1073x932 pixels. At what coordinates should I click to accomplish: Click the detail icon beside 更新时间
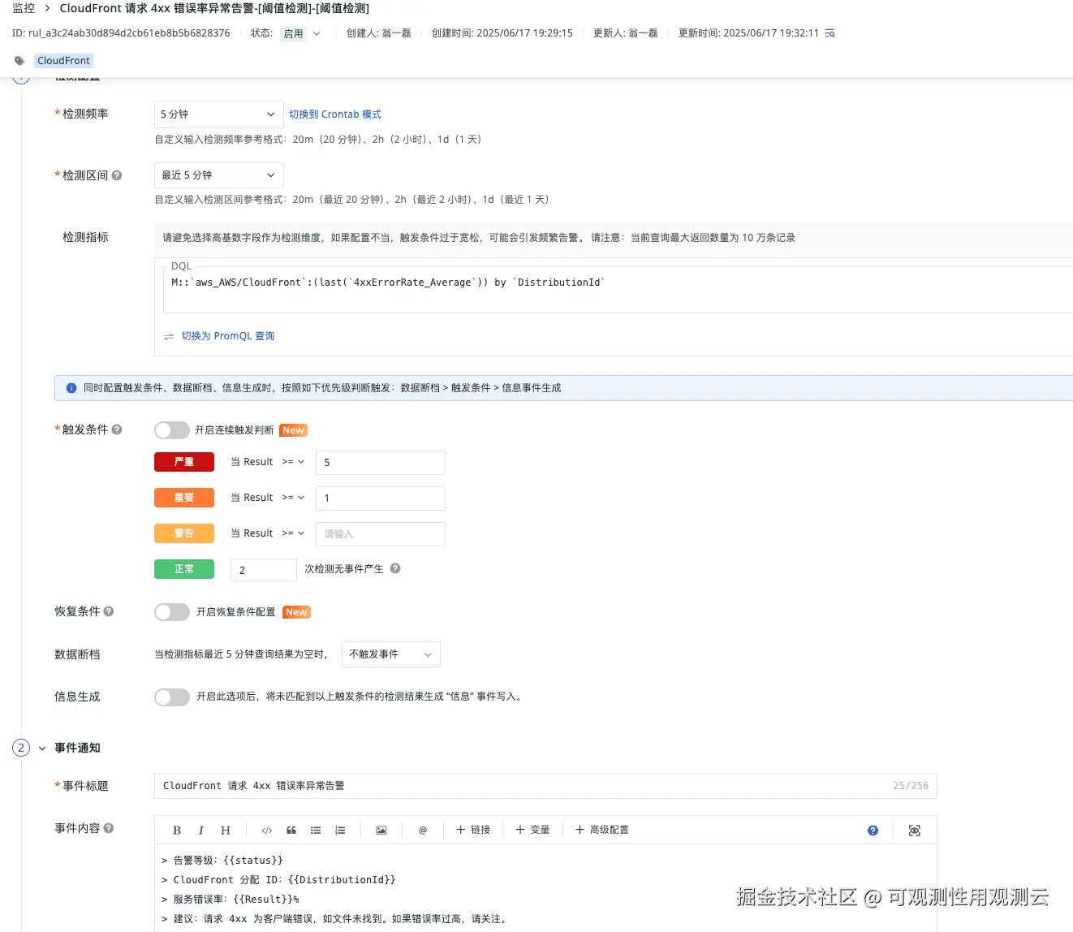coord(830,33)
